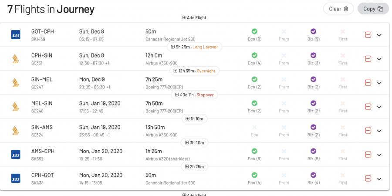Image resolution: width=392 pixels, height=196 pixels.
Task: Expand the SIN-AMS flight details chevron
Action: click(379, 131)
